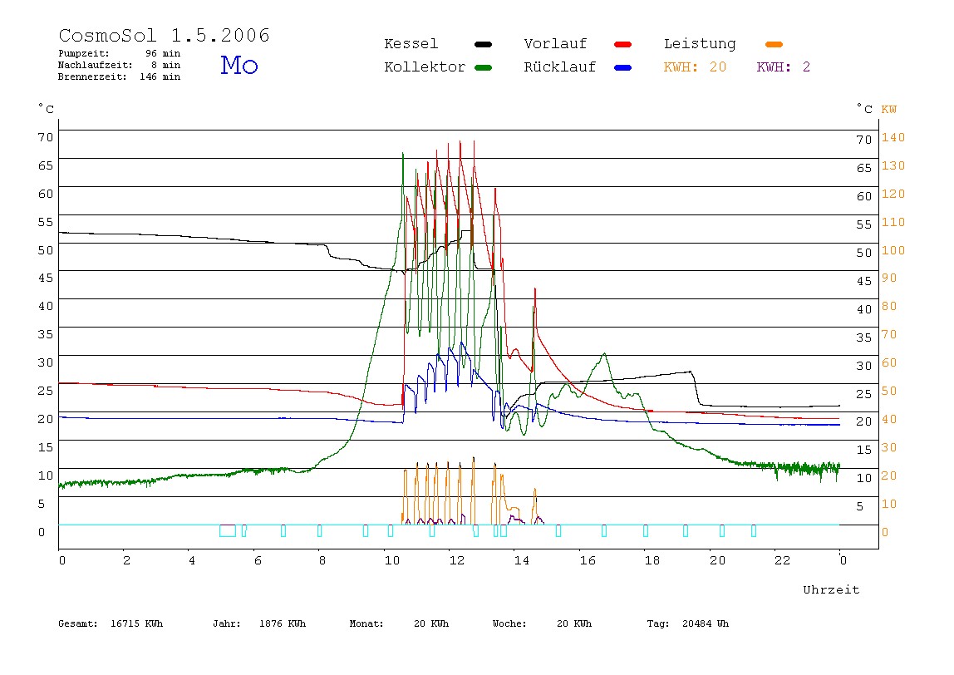Click the blue weekday label "Mo"
This screenshot has width=954, height=675.
tap(239, 65)
